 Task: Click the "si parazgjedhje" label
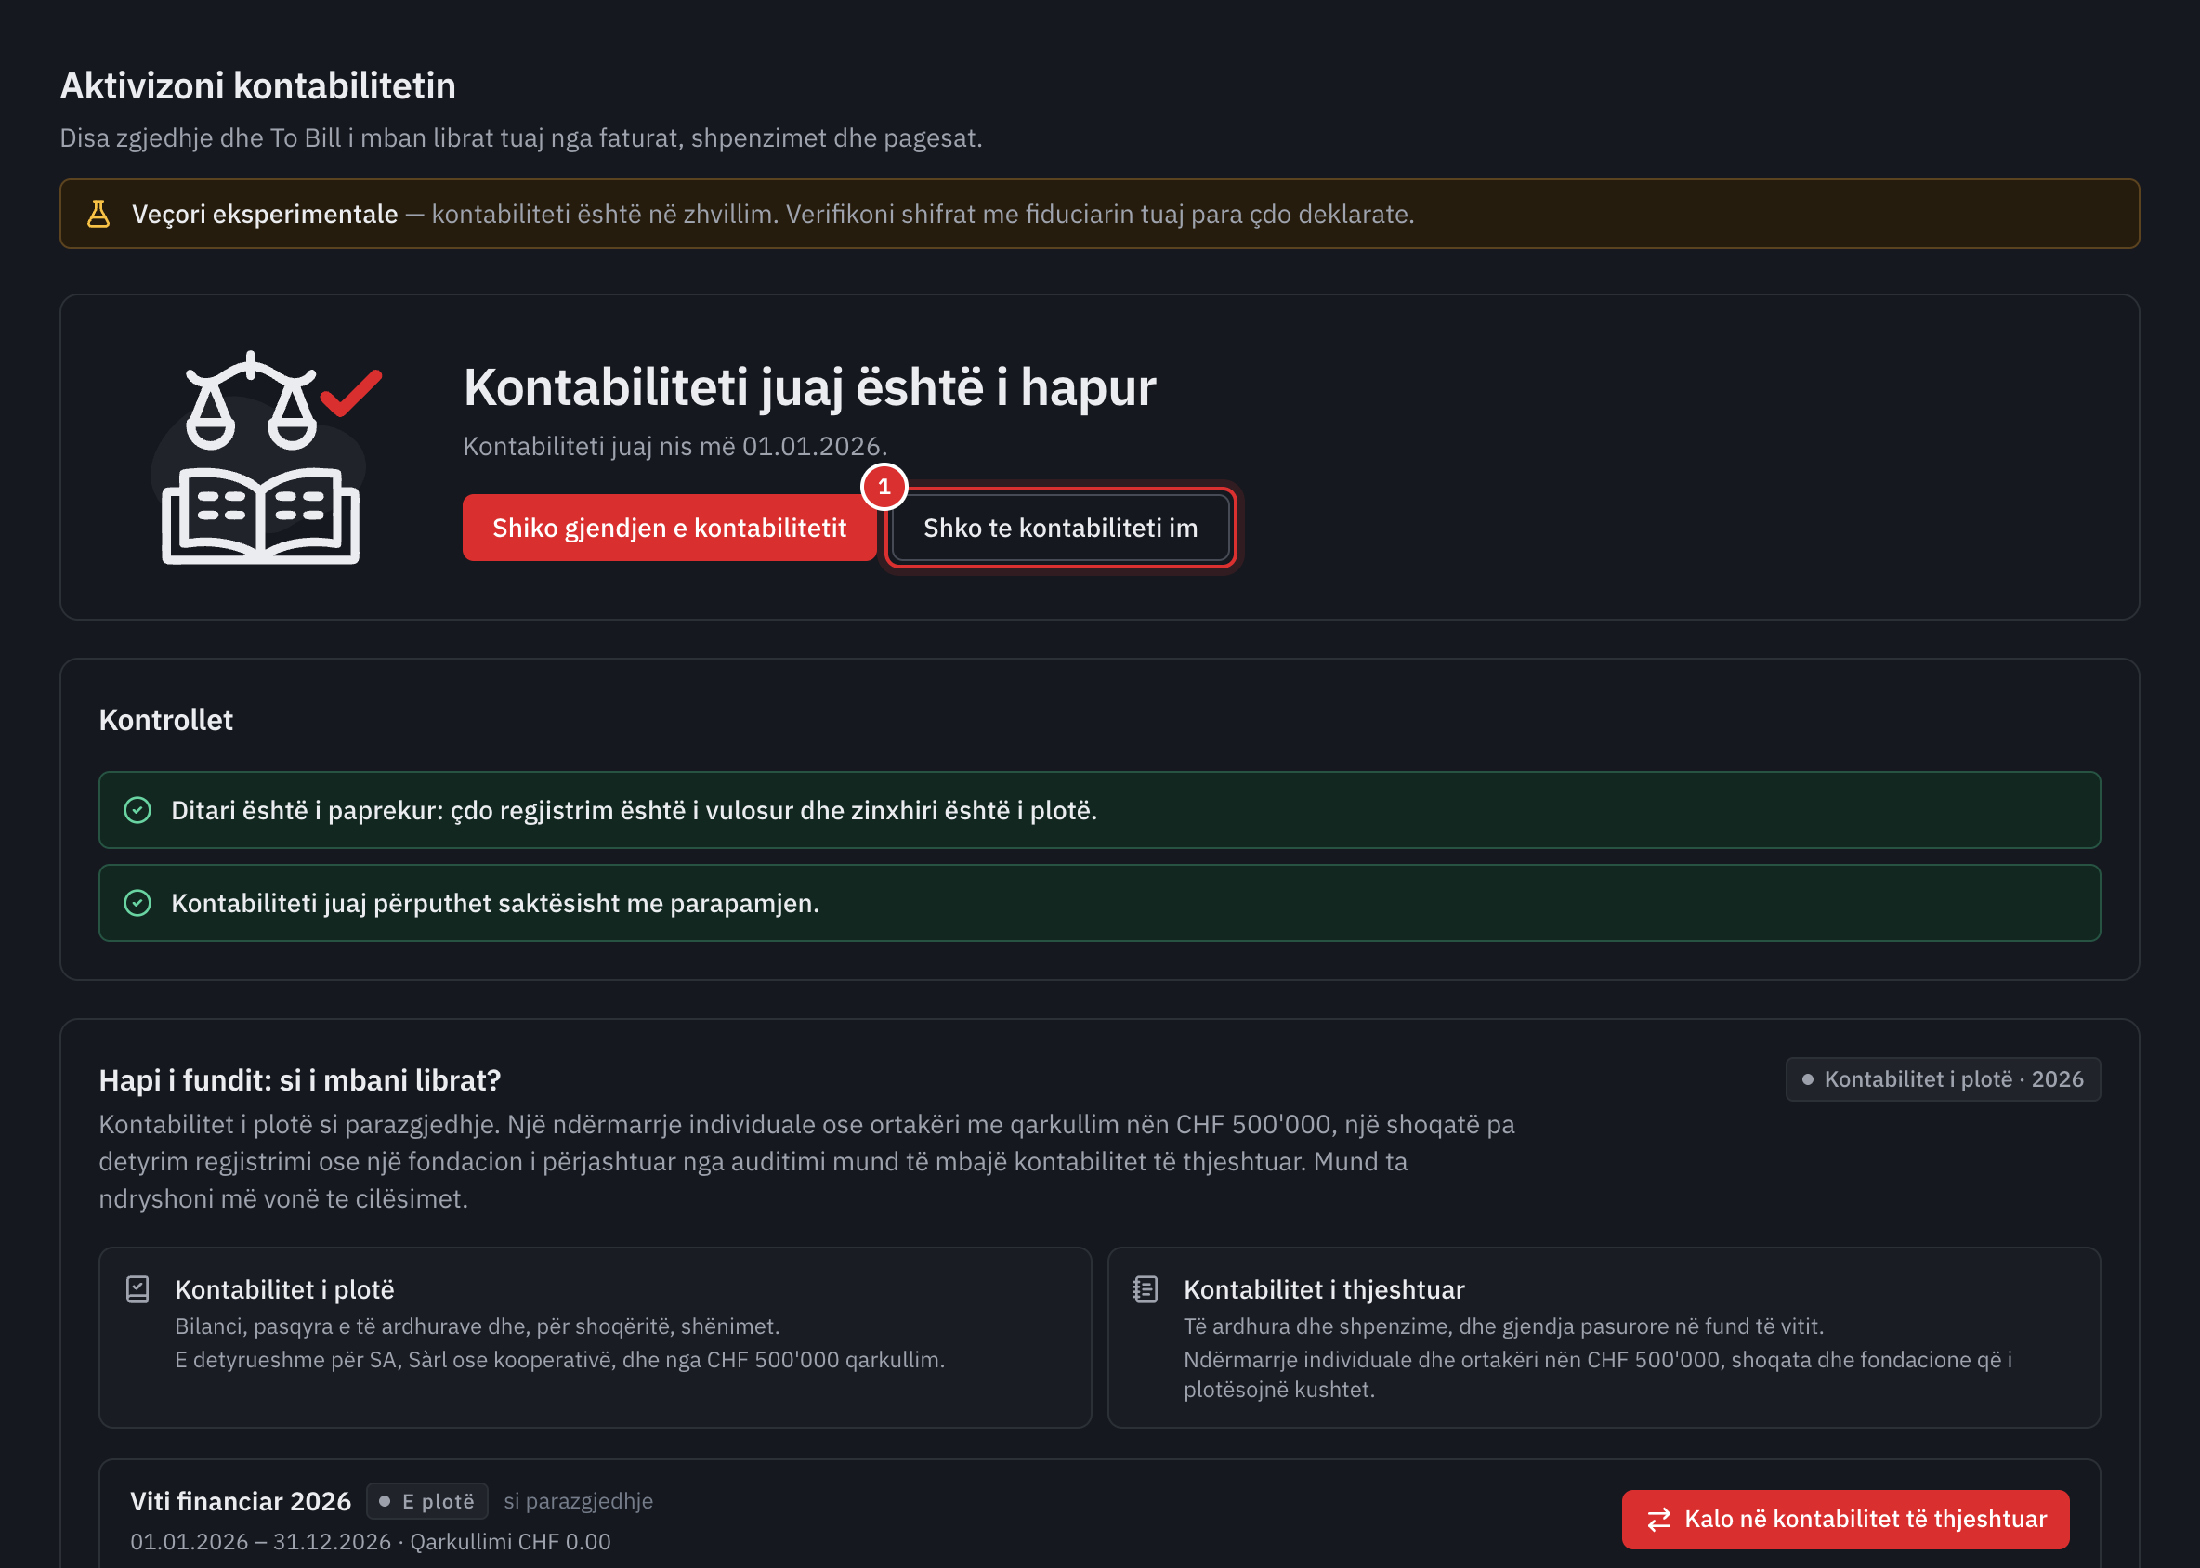pyautogui.click(x=579, y=1501)
